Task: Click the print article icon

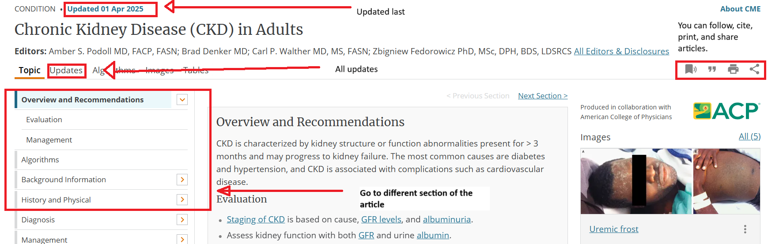Action: pyautogui.click(x=733, y=69)
